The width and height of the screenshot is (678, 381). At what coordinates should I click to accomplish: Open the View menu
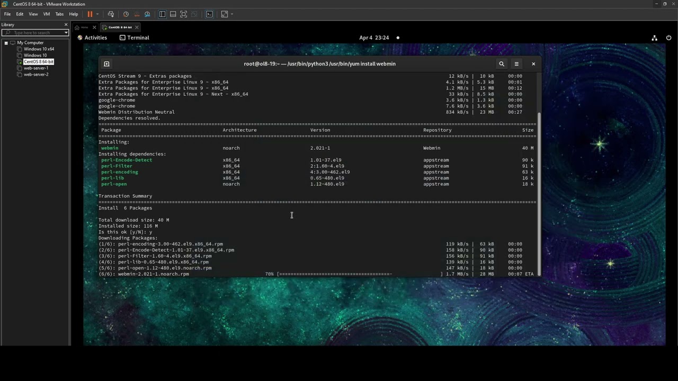coord(33,14)
